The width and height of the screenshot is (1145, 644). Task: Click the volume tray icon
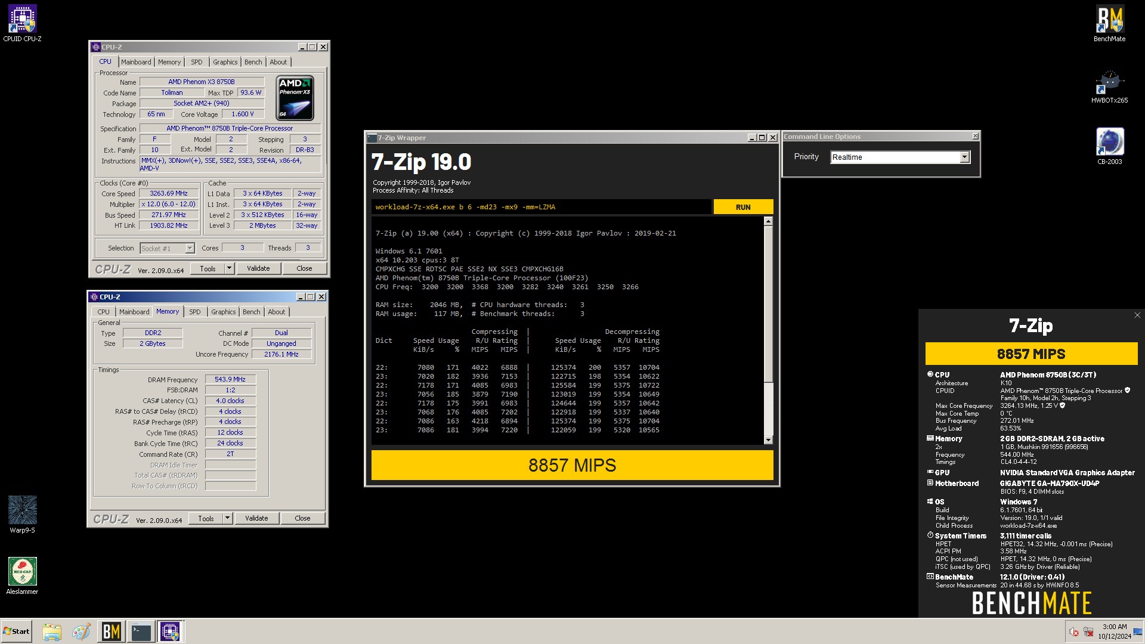click(1073, 632)
